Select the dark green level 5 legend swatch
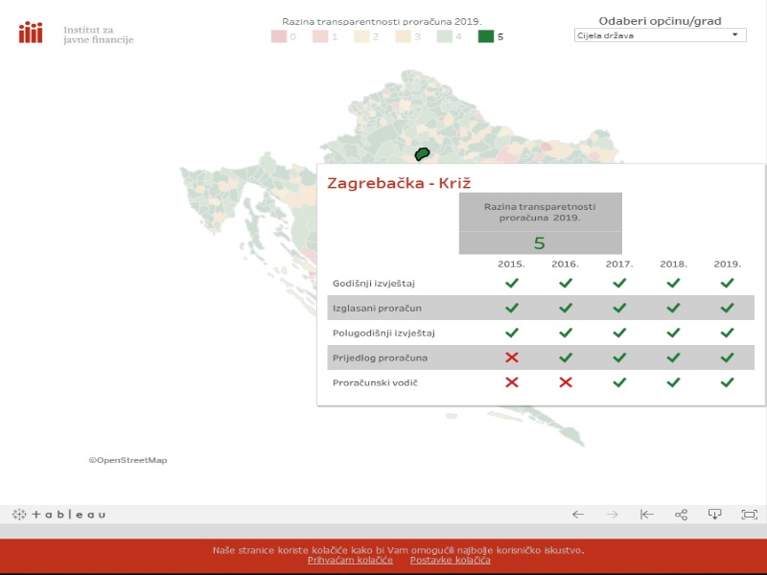 pyautogui.click(x=486, y=36)
